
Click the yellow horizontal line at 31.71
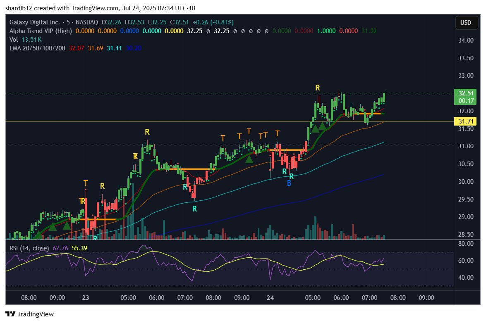[230, 121]
